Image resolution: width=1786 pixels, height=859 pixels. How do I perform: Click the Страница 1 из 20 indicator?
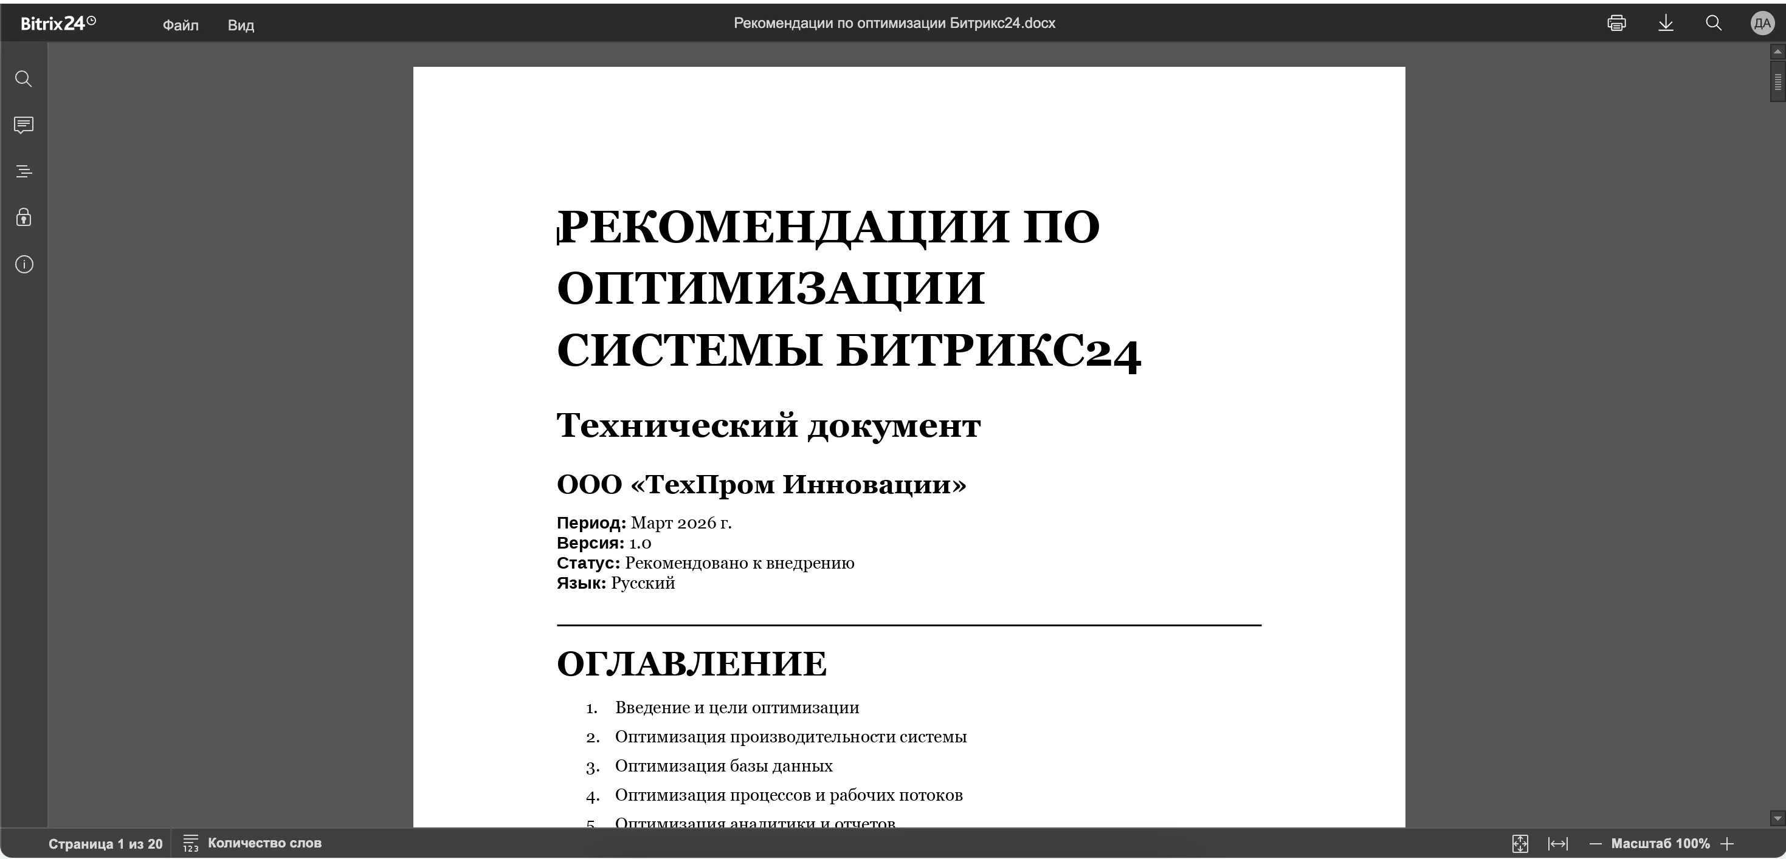point(105,844)
